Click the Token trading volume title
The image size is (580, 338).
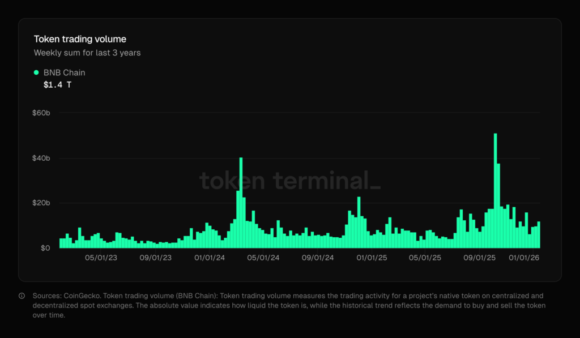pyautogui.click(x=80, y=39)
